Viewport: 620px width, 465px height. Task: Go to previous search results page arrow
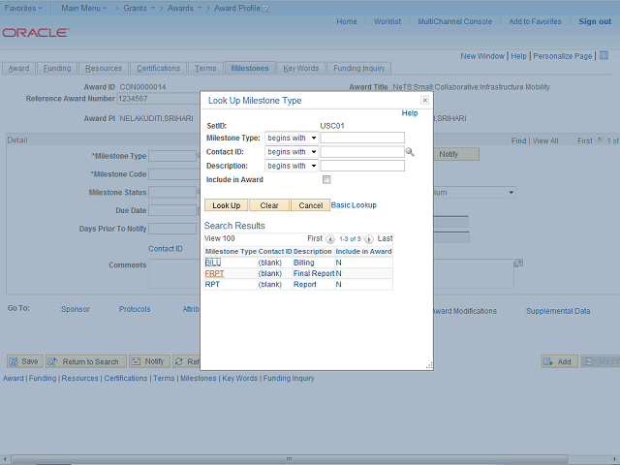pyautogui.click(x=330, y=238)
